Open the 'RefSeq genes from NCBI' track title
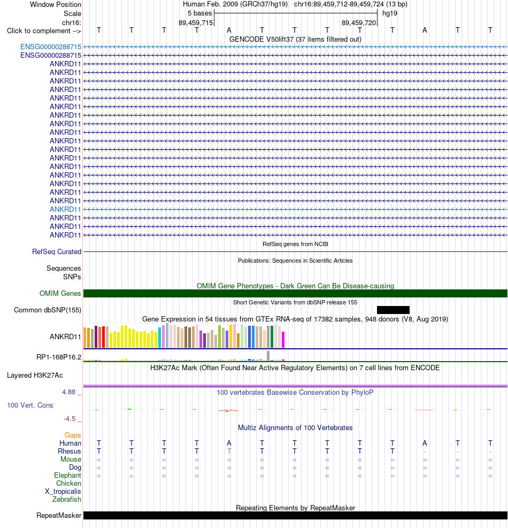Image resolution: width=508 pixels, height=528 pixels. pos(295,244)
